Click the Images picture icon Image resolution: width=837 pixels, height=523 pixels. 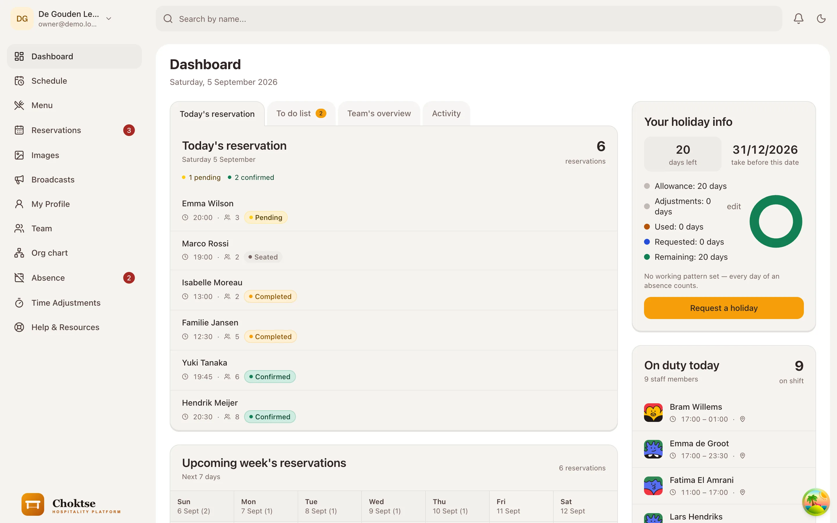point(19,155)
